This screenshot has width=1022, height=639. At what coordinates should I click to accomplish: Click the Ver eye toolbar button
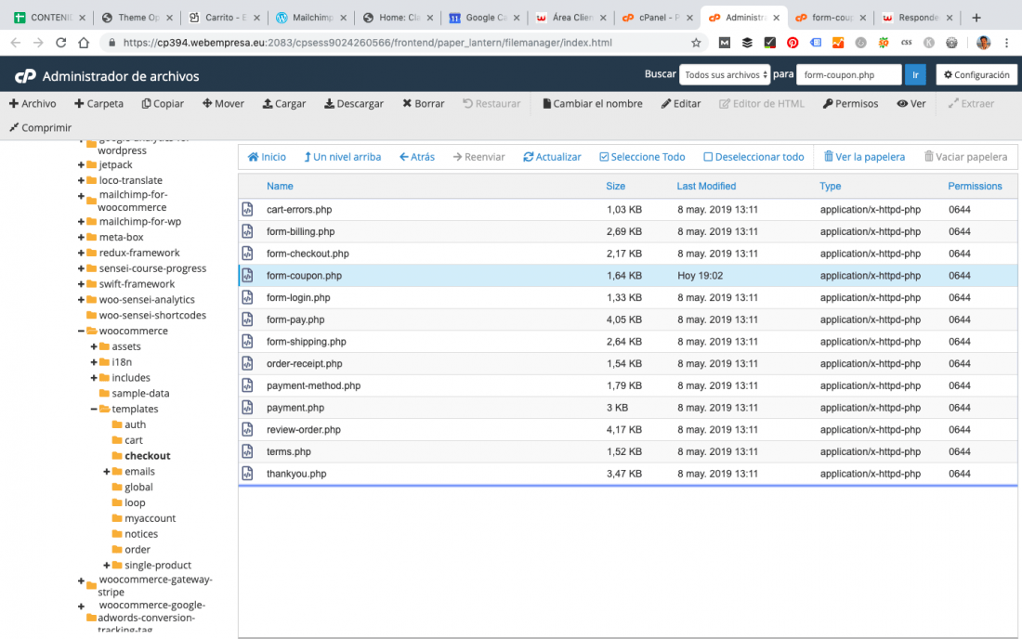(911, 104)
